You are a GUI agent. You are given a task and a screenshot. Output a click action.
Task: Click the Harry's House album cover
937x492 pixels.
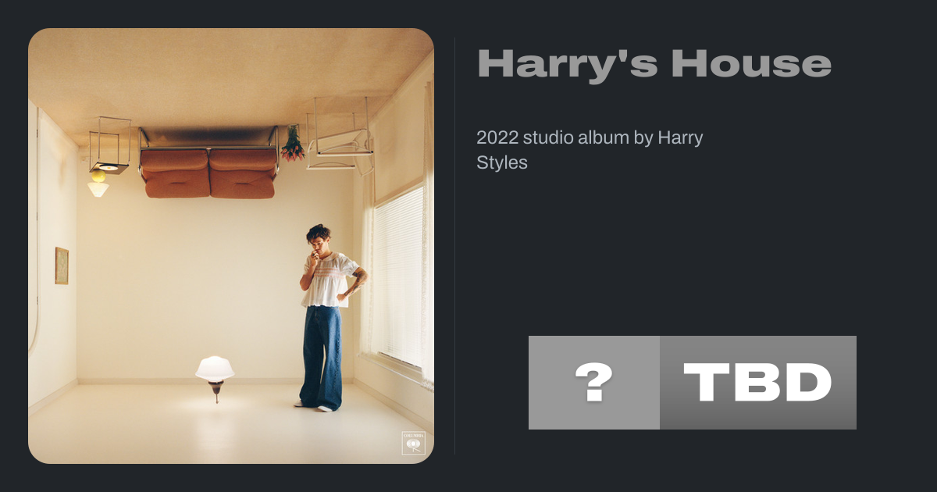(x=231, y=246)
